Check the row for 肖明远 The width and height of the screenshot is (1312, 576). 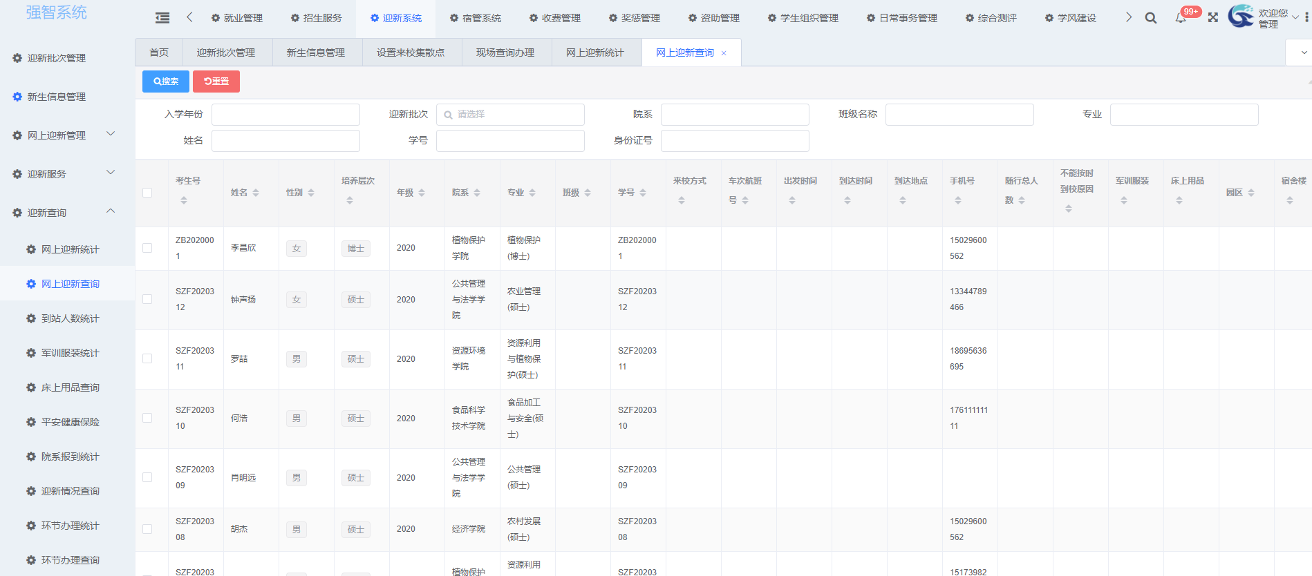point(147,477)
